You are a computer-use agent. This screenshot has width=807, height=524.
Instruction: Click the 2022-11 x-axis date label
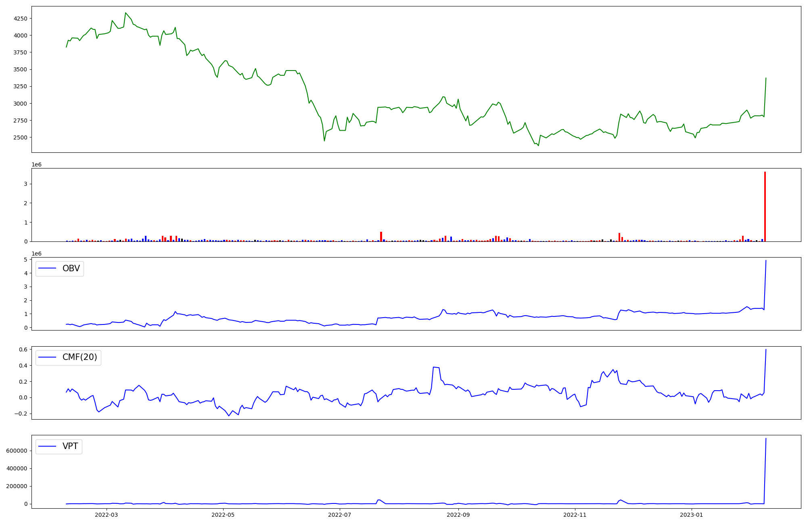[x=575, y=515]
